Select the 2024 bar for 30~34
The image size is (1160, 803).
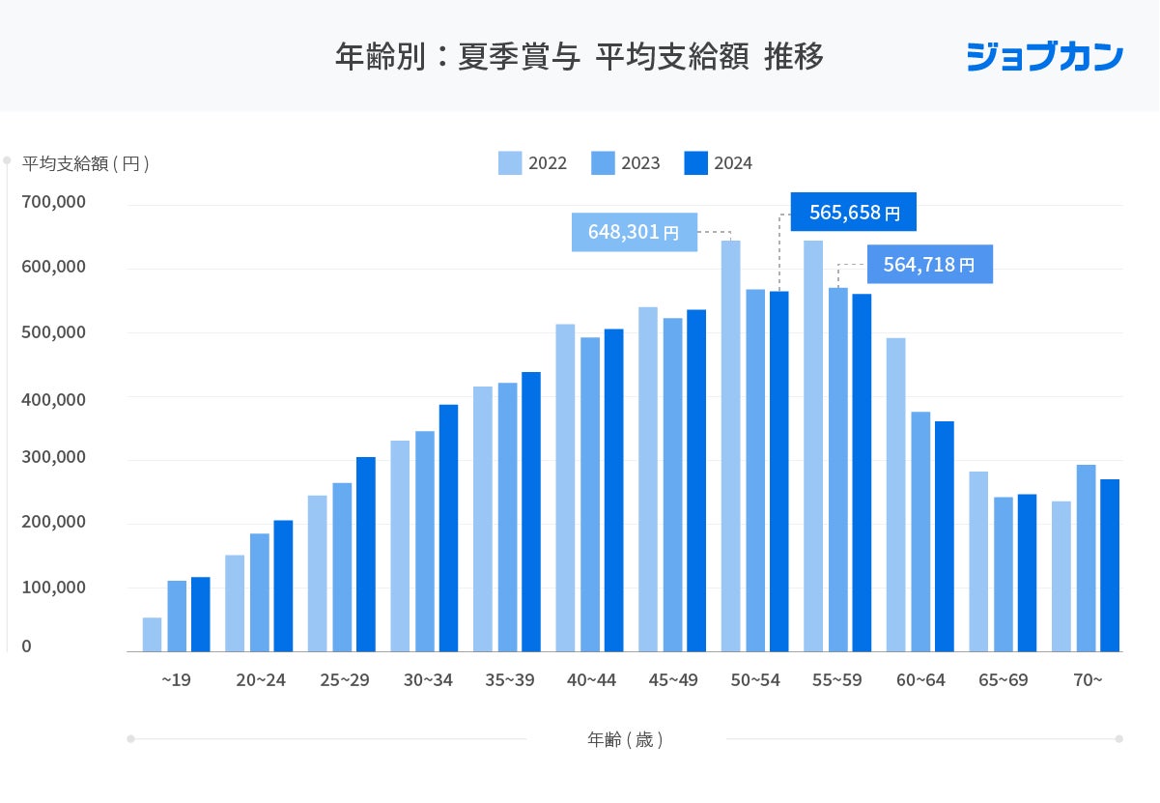click(448, 528)
